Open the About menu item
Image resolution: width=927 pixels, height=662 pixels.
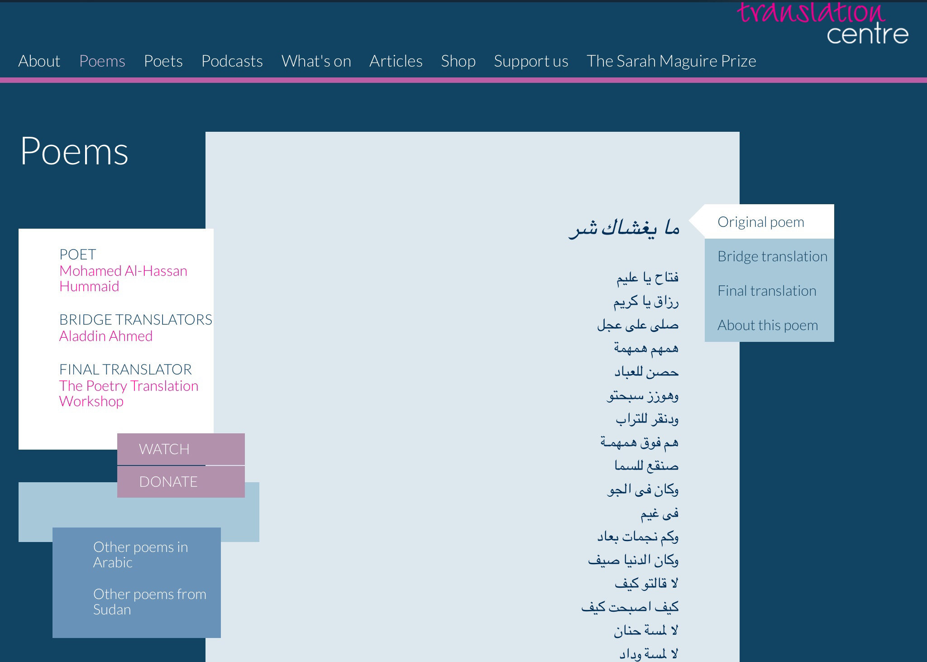click(39, 61)
